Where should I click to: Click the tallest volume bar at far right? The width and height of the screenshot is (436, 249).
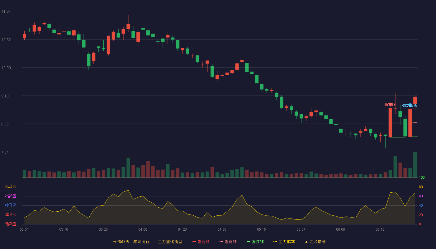tap(415, 165)
